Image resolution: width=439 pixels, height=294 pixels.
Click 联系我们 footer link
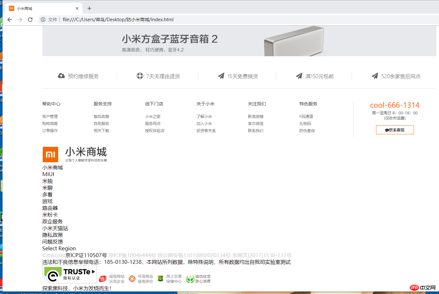[255, 131]
